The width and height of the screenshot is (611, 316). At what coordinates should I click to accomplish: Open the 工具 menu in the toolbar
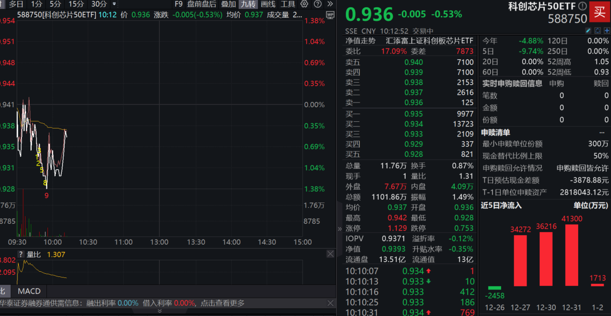[x=288, y=4]
